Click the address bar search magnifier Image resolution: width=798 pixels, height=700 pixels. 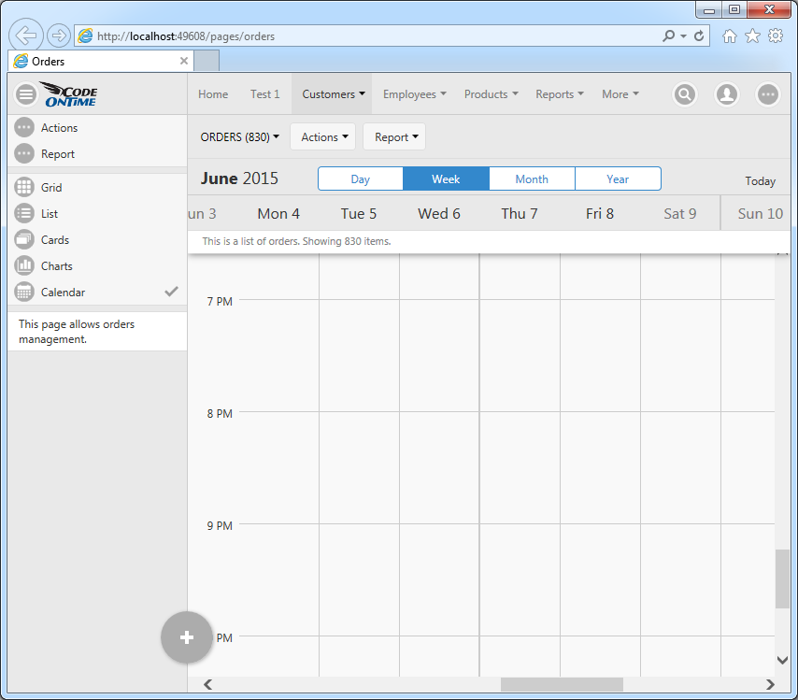[x=669, y=36]
